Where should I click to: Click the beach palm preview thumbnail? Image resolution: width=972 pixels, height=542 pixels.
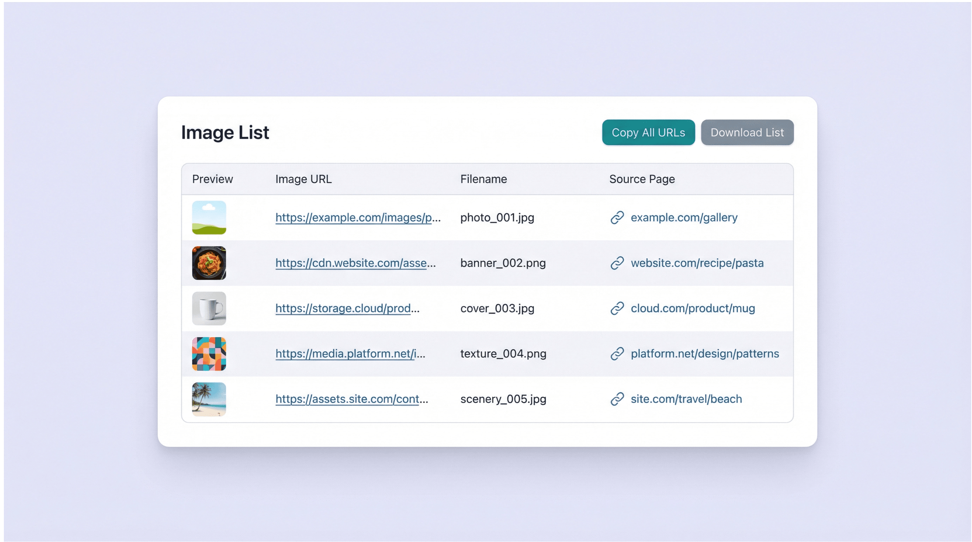209,399
